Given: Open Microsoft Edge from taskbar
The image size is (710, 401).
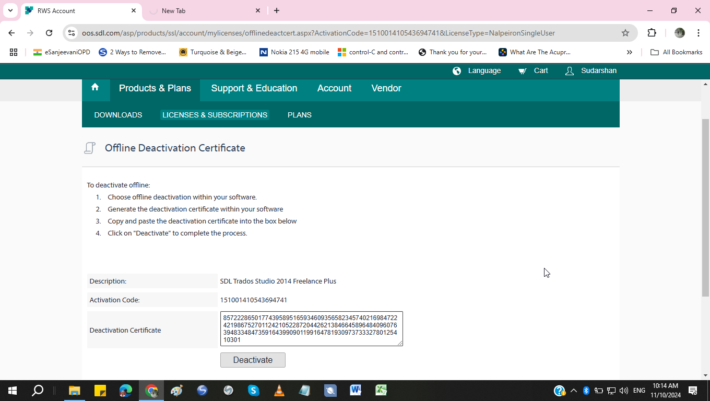Looking at the screenshot, I should 126,391.
